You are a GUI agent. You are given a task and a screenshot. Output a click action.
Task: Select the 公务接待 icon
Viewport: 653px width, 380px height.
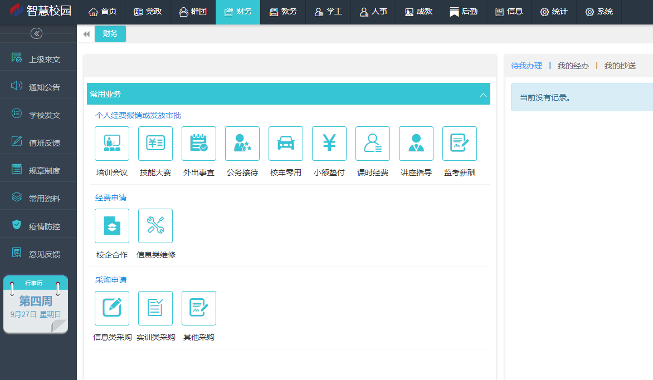(242, 144)
